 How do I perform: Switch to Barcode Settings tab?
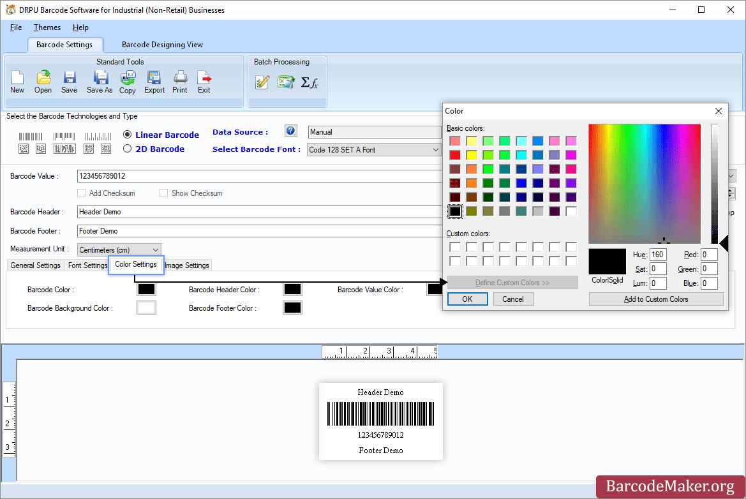coord(64,45)
